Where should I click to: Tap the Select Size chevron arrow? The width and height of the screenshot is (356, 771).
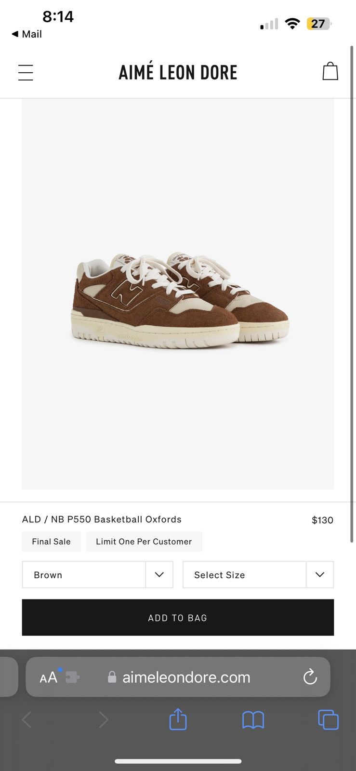click(319, 574)
